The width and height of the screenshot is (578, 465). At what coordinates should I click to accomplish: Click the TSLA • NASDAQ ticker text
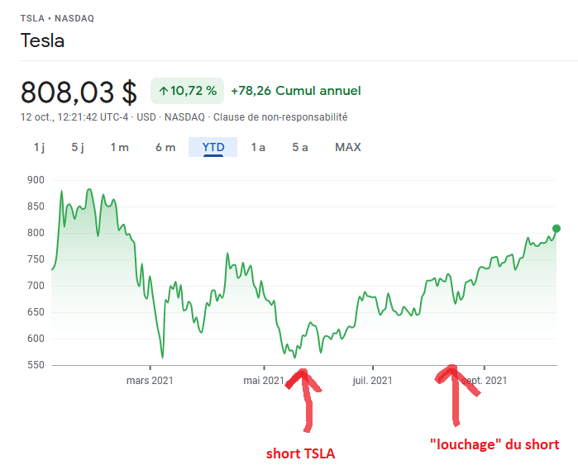click(57, 17)
